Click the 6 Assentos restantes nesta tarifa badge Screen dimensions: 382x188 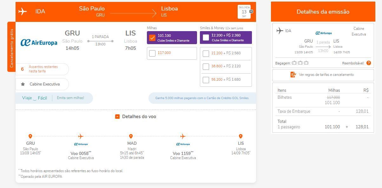[x=42, y=69]
